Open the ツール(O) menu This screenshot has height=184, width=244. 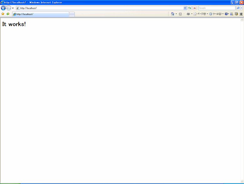[215, 14]
